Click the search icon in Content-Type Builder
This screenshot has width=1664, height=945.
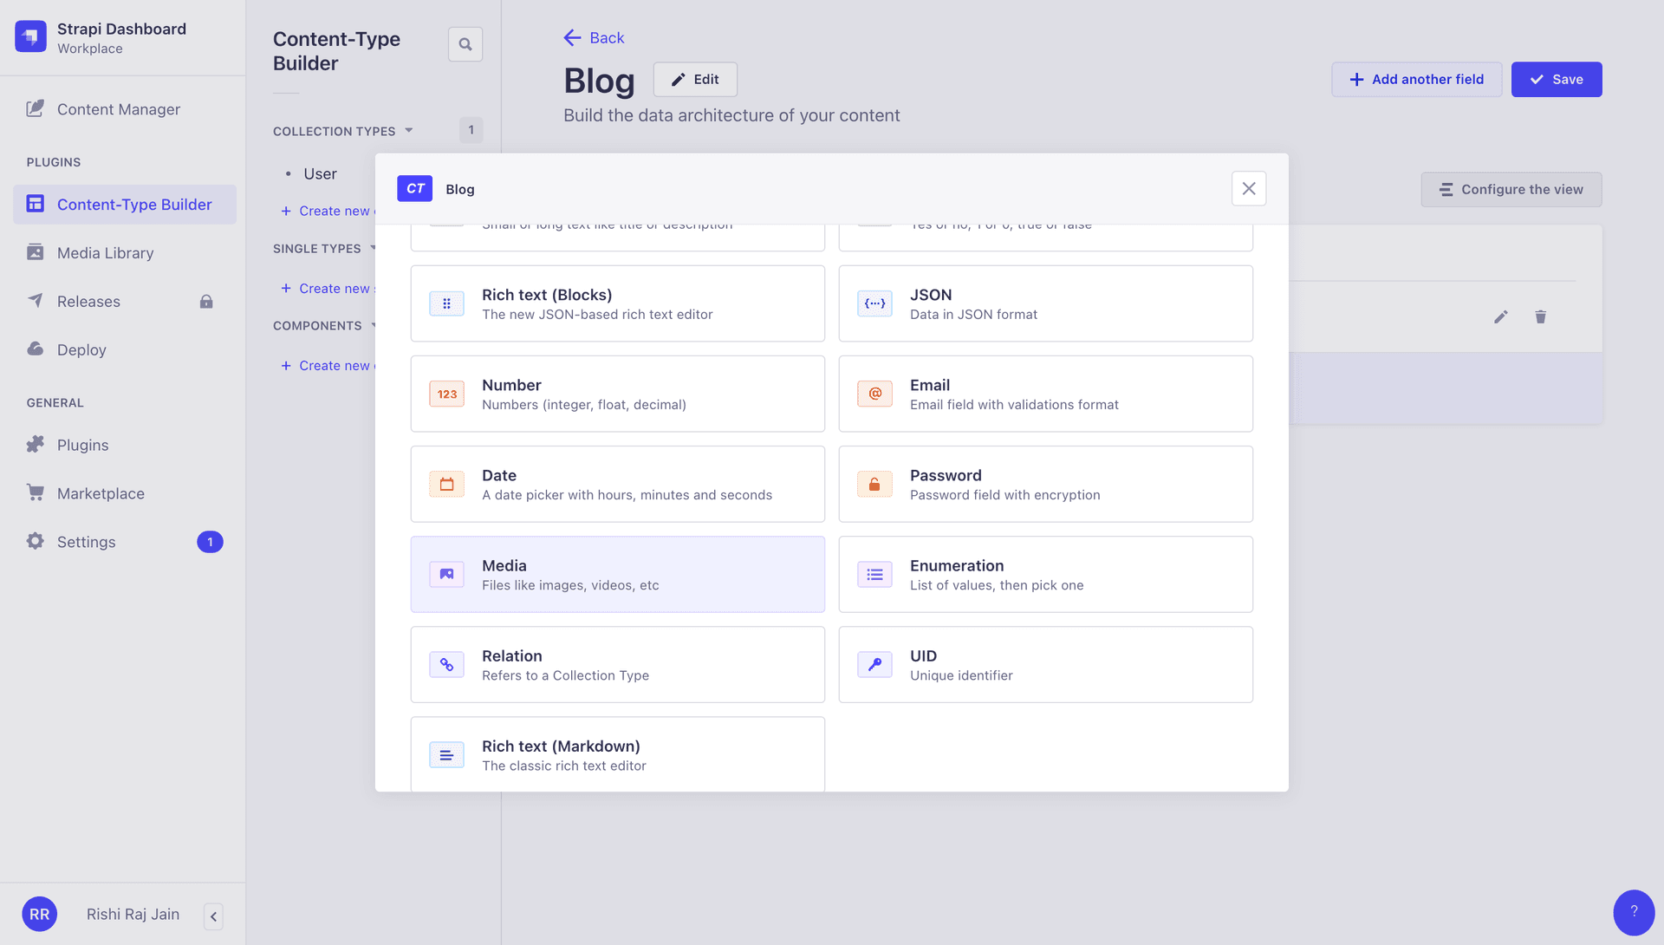[465, 44]
